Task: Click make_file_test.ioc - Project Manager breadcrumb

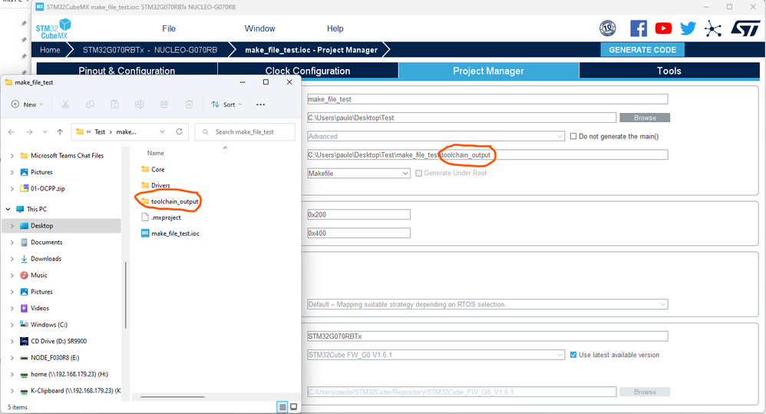Action: [311, 50]
